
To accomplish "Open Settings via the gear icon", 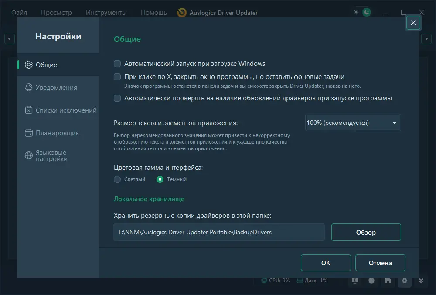I will pos(404,281).
